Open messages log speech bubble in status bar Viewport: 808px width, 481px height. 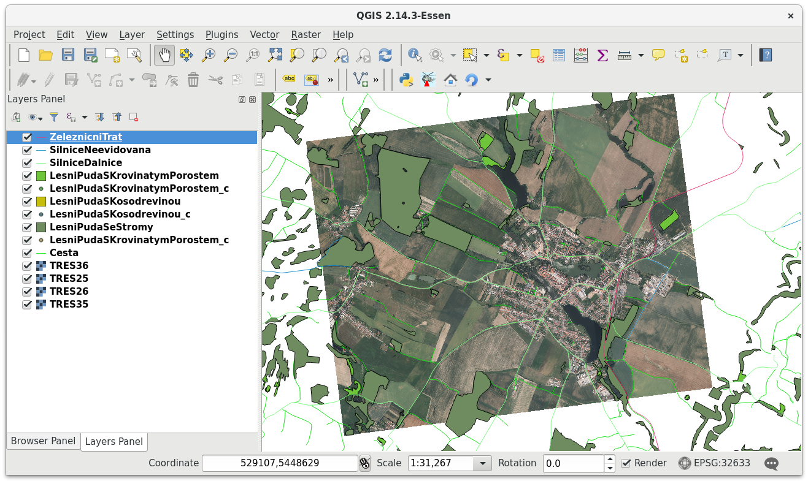tap(771, 463)
